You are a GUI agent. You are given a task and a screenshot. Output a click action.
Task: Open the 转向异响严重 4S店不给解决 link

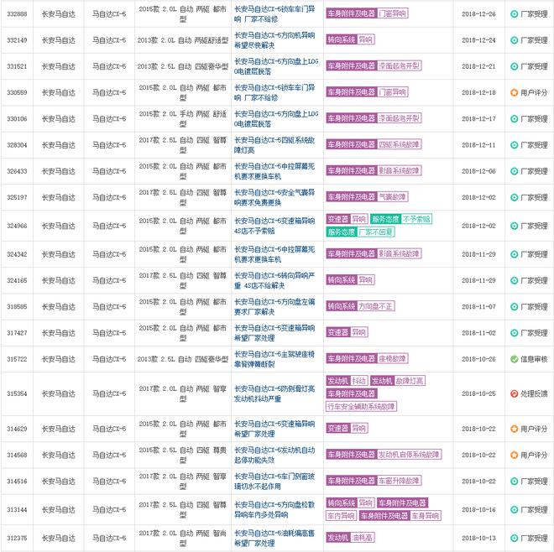[x=274, y=280]
